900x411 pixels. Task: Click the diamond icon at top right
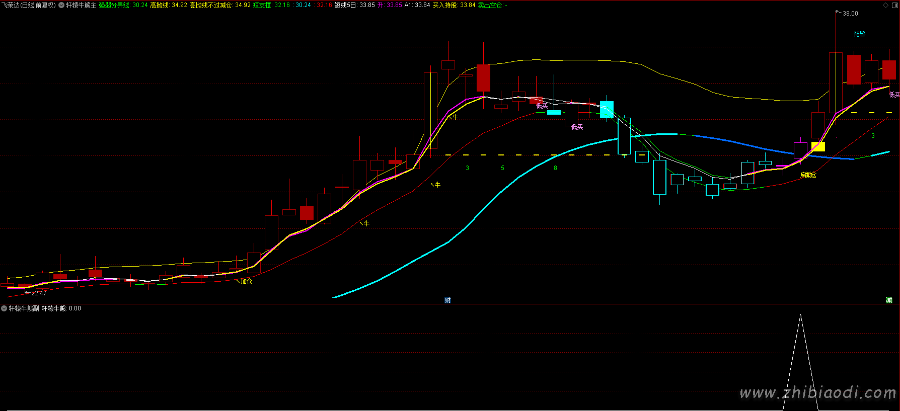pos(886,5)
